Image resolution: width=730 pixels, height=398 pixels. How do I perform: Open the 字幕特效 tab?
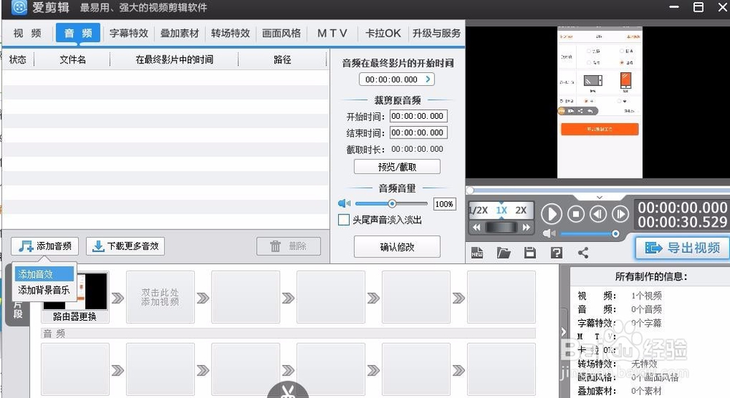click(129, 33)
